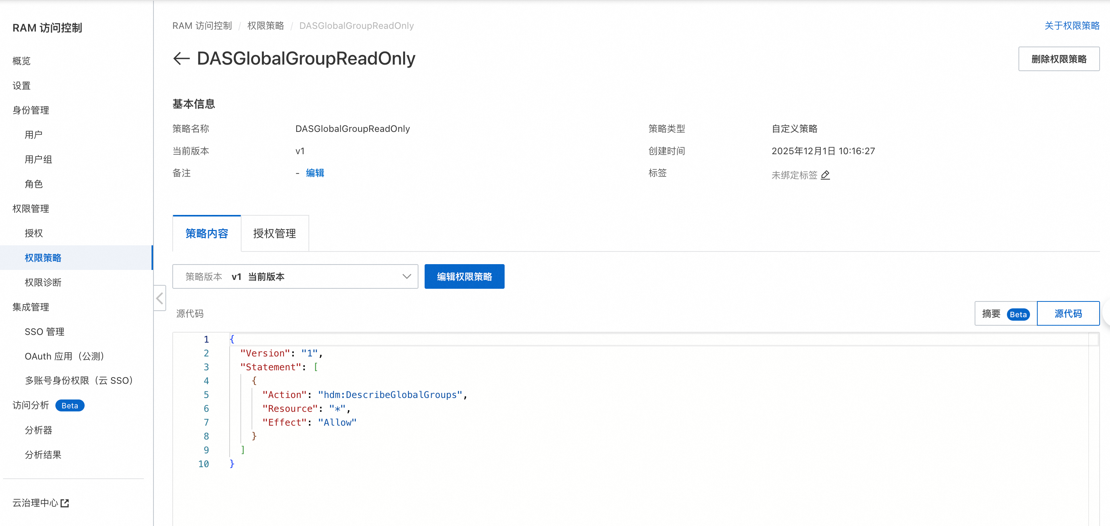Click the dropdown chevron in 策略版本 selector
The image size is (1110, 526).
tap(406, 276)
